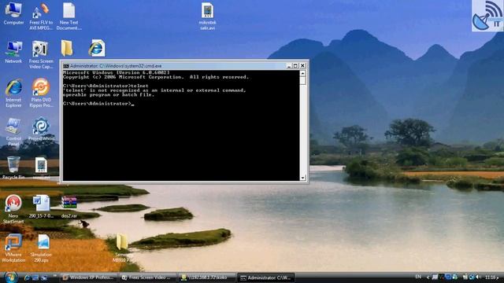
Task: Select the unnamed folder beside Freez Screen Video
Action: point(67,49)
